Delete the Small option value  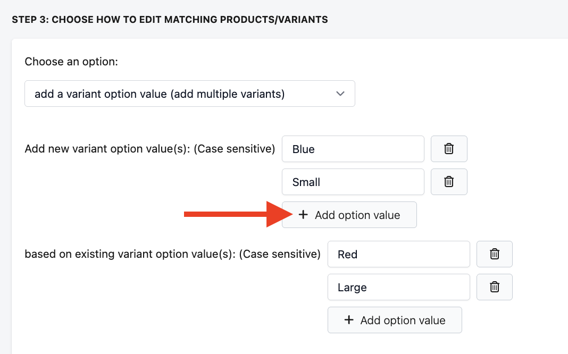point(449,182)
